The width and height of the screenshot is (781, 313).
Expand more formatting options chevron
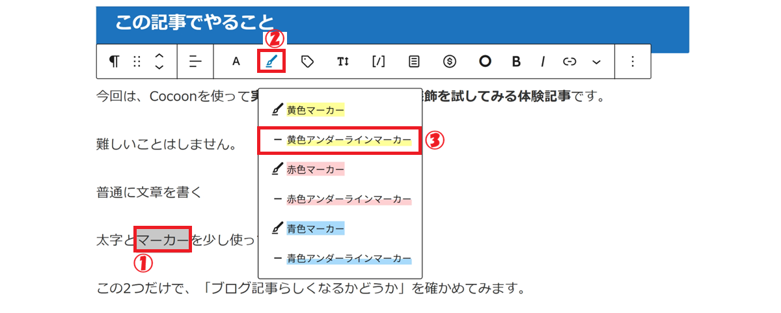pyautogui.click(x=596, y=62)
